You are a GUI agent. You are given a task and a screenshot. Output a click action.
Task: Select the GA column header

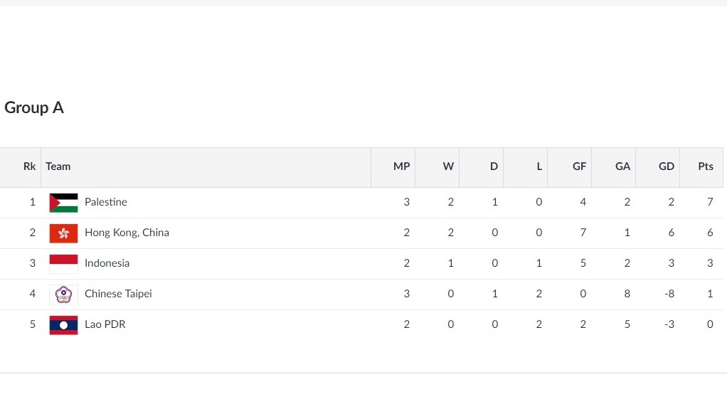tap(622, 166)
